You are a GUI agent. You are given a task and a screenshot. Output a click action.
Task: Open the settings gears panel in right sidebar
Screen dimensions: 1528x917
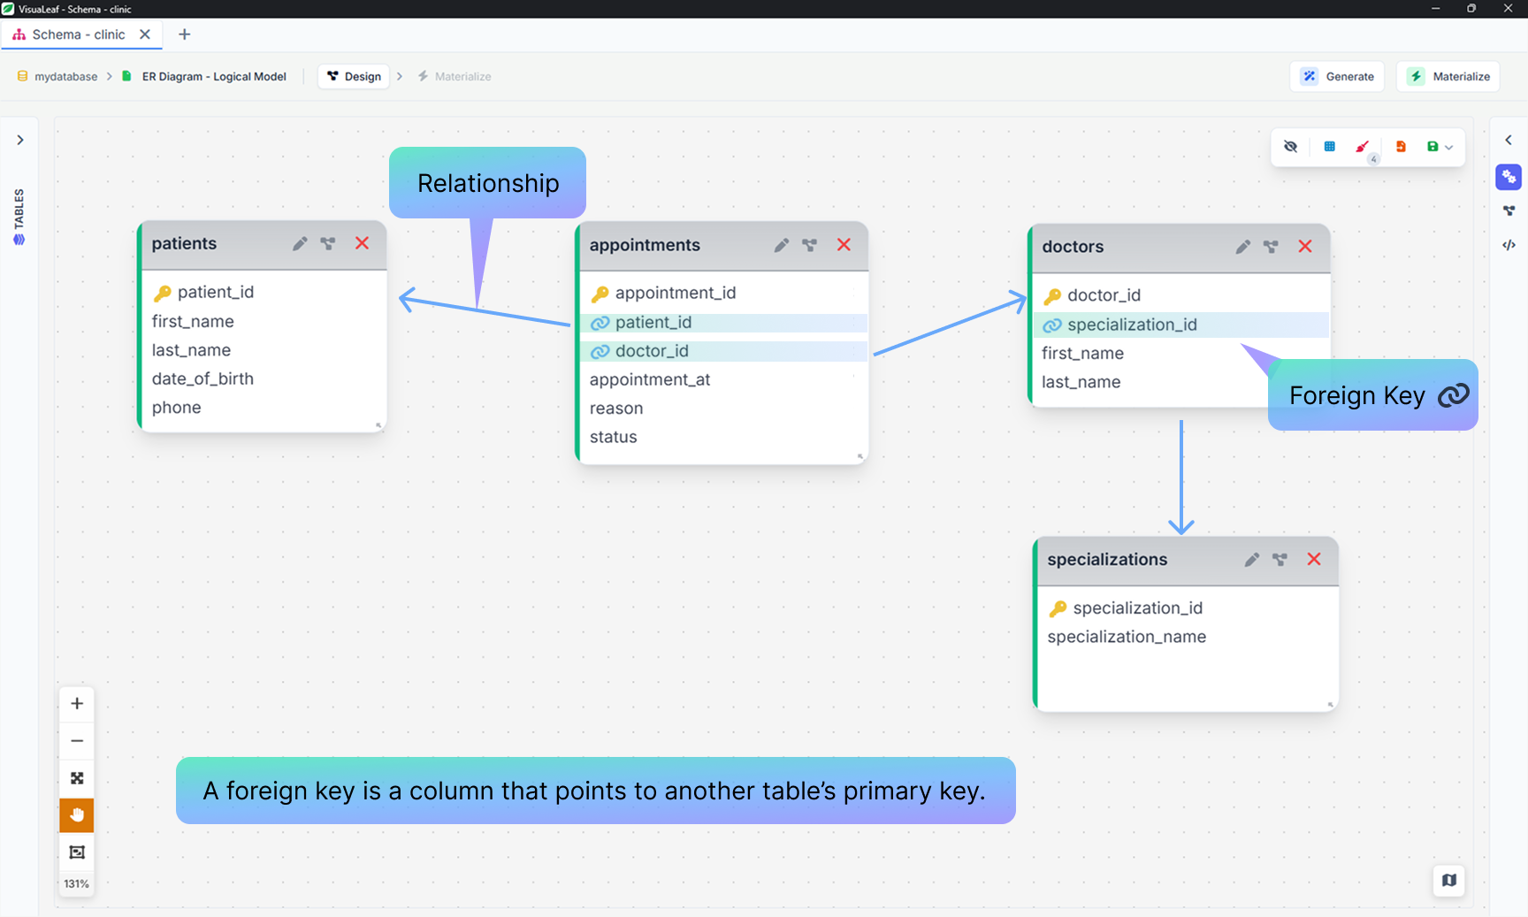pos(1509,177)
